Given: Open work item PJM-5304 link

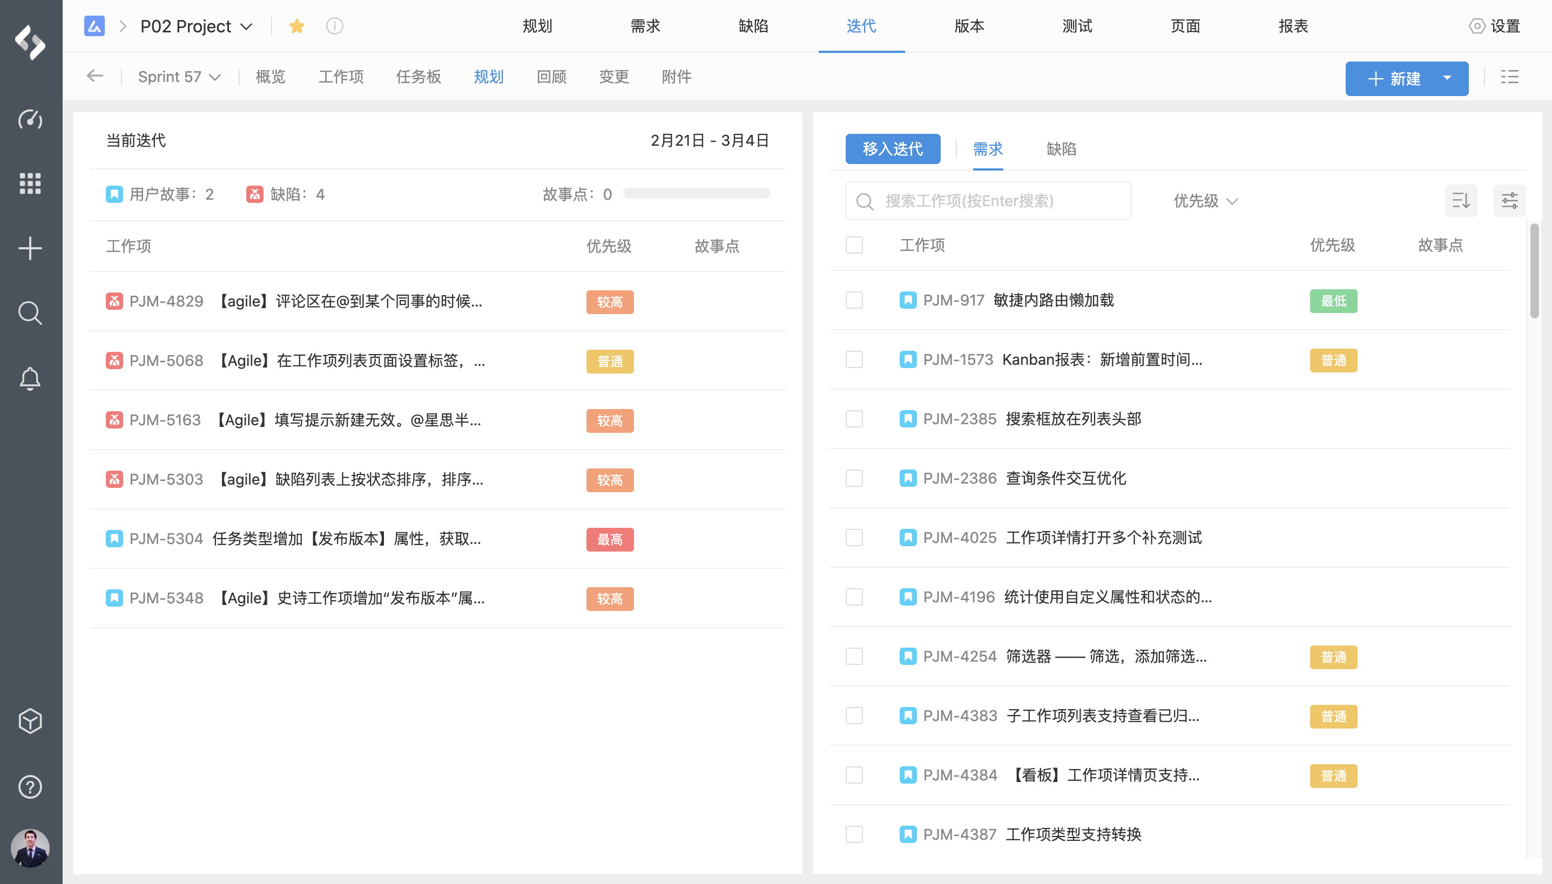Looking at the screenshot, I should click(x=166, y=539).
